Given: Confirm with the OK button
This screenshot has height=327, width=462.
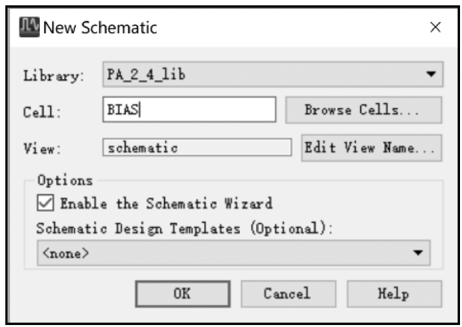Looking at the screenshot, I should [x=183, y=294].
